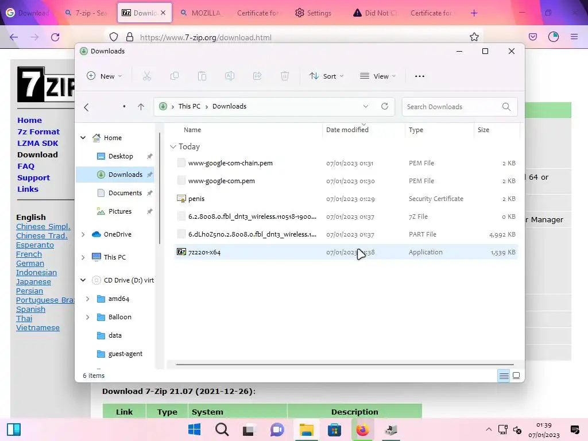The height and width of the screenshot is (441, 588).
Task: Expand This PC in navigation pane
Action: pyautogui.click(x=83, y=257)
